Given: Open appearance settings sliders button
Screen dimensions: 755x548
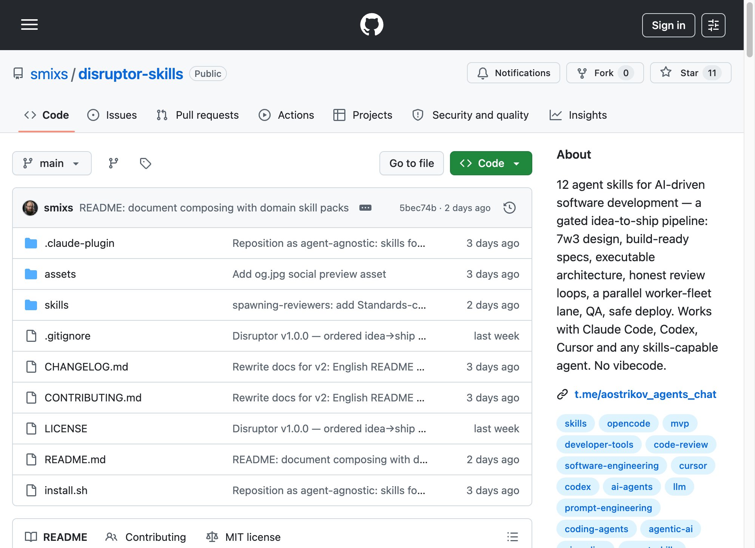Looking at the screenshot, I should [713, 25].
